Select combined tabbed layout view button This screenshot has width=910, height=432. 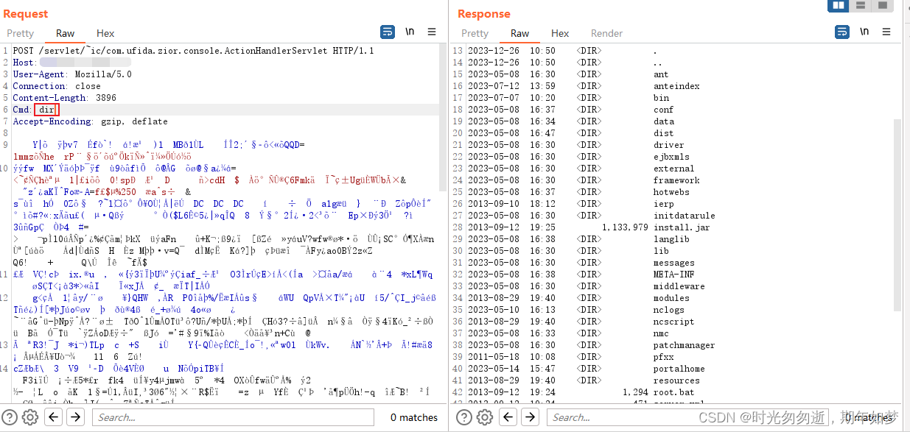[882, 6]
